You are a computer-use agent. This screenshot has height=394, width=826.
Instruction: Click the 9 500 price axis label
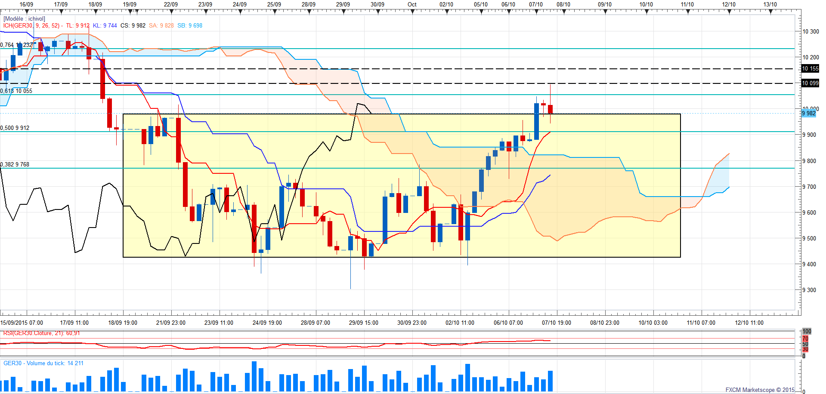809,238
